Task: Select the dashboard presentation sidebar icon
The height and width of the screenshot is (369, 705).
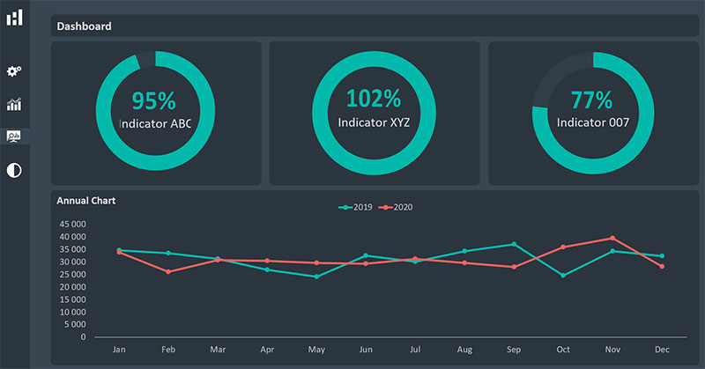Action: coord(14,137)
